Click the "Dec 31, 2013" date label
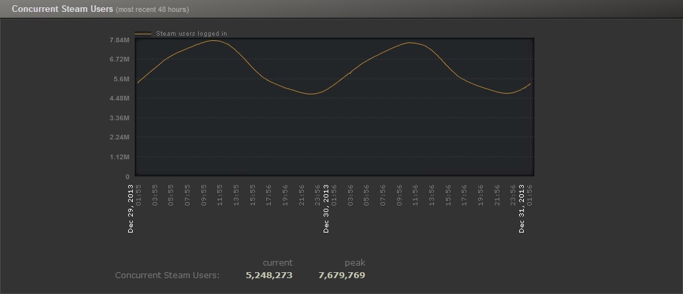This screenshot has width=683, height=294. pyautogui.click(x=522, y=209)
